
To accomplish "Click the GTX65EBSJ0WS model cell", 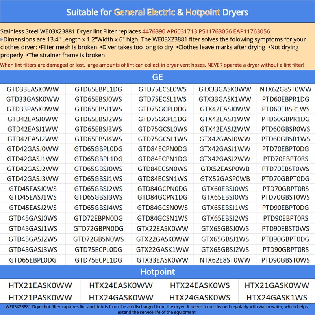I will pyautogui.click(x=224, y=198).
